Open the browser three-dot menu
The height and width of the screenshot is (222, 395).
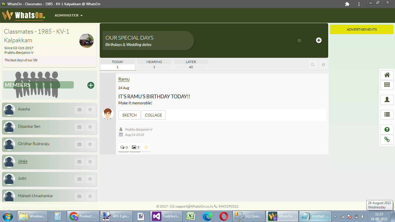tap(359, 4)
